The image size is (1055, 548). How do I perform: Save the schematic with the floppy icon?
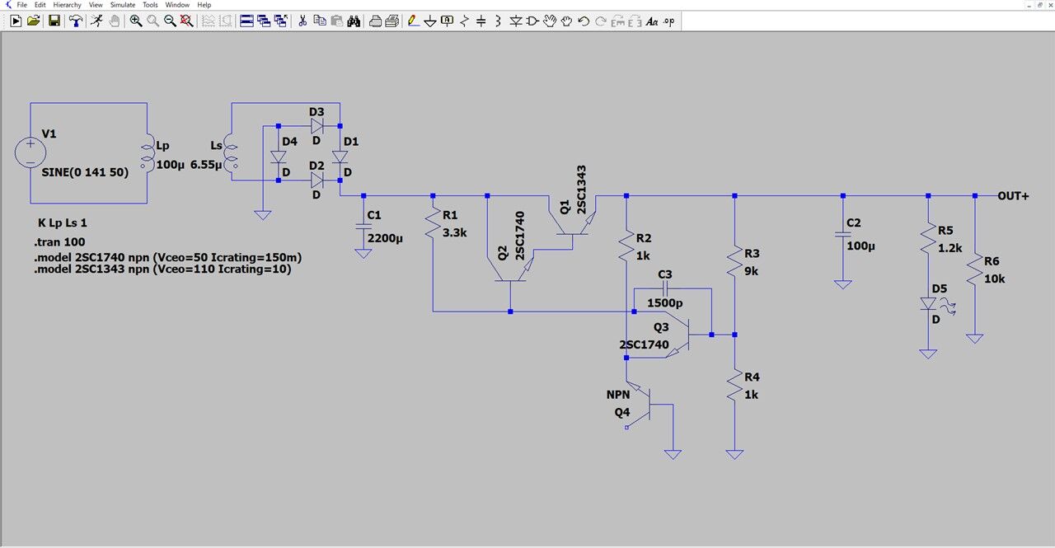[54, 21]
